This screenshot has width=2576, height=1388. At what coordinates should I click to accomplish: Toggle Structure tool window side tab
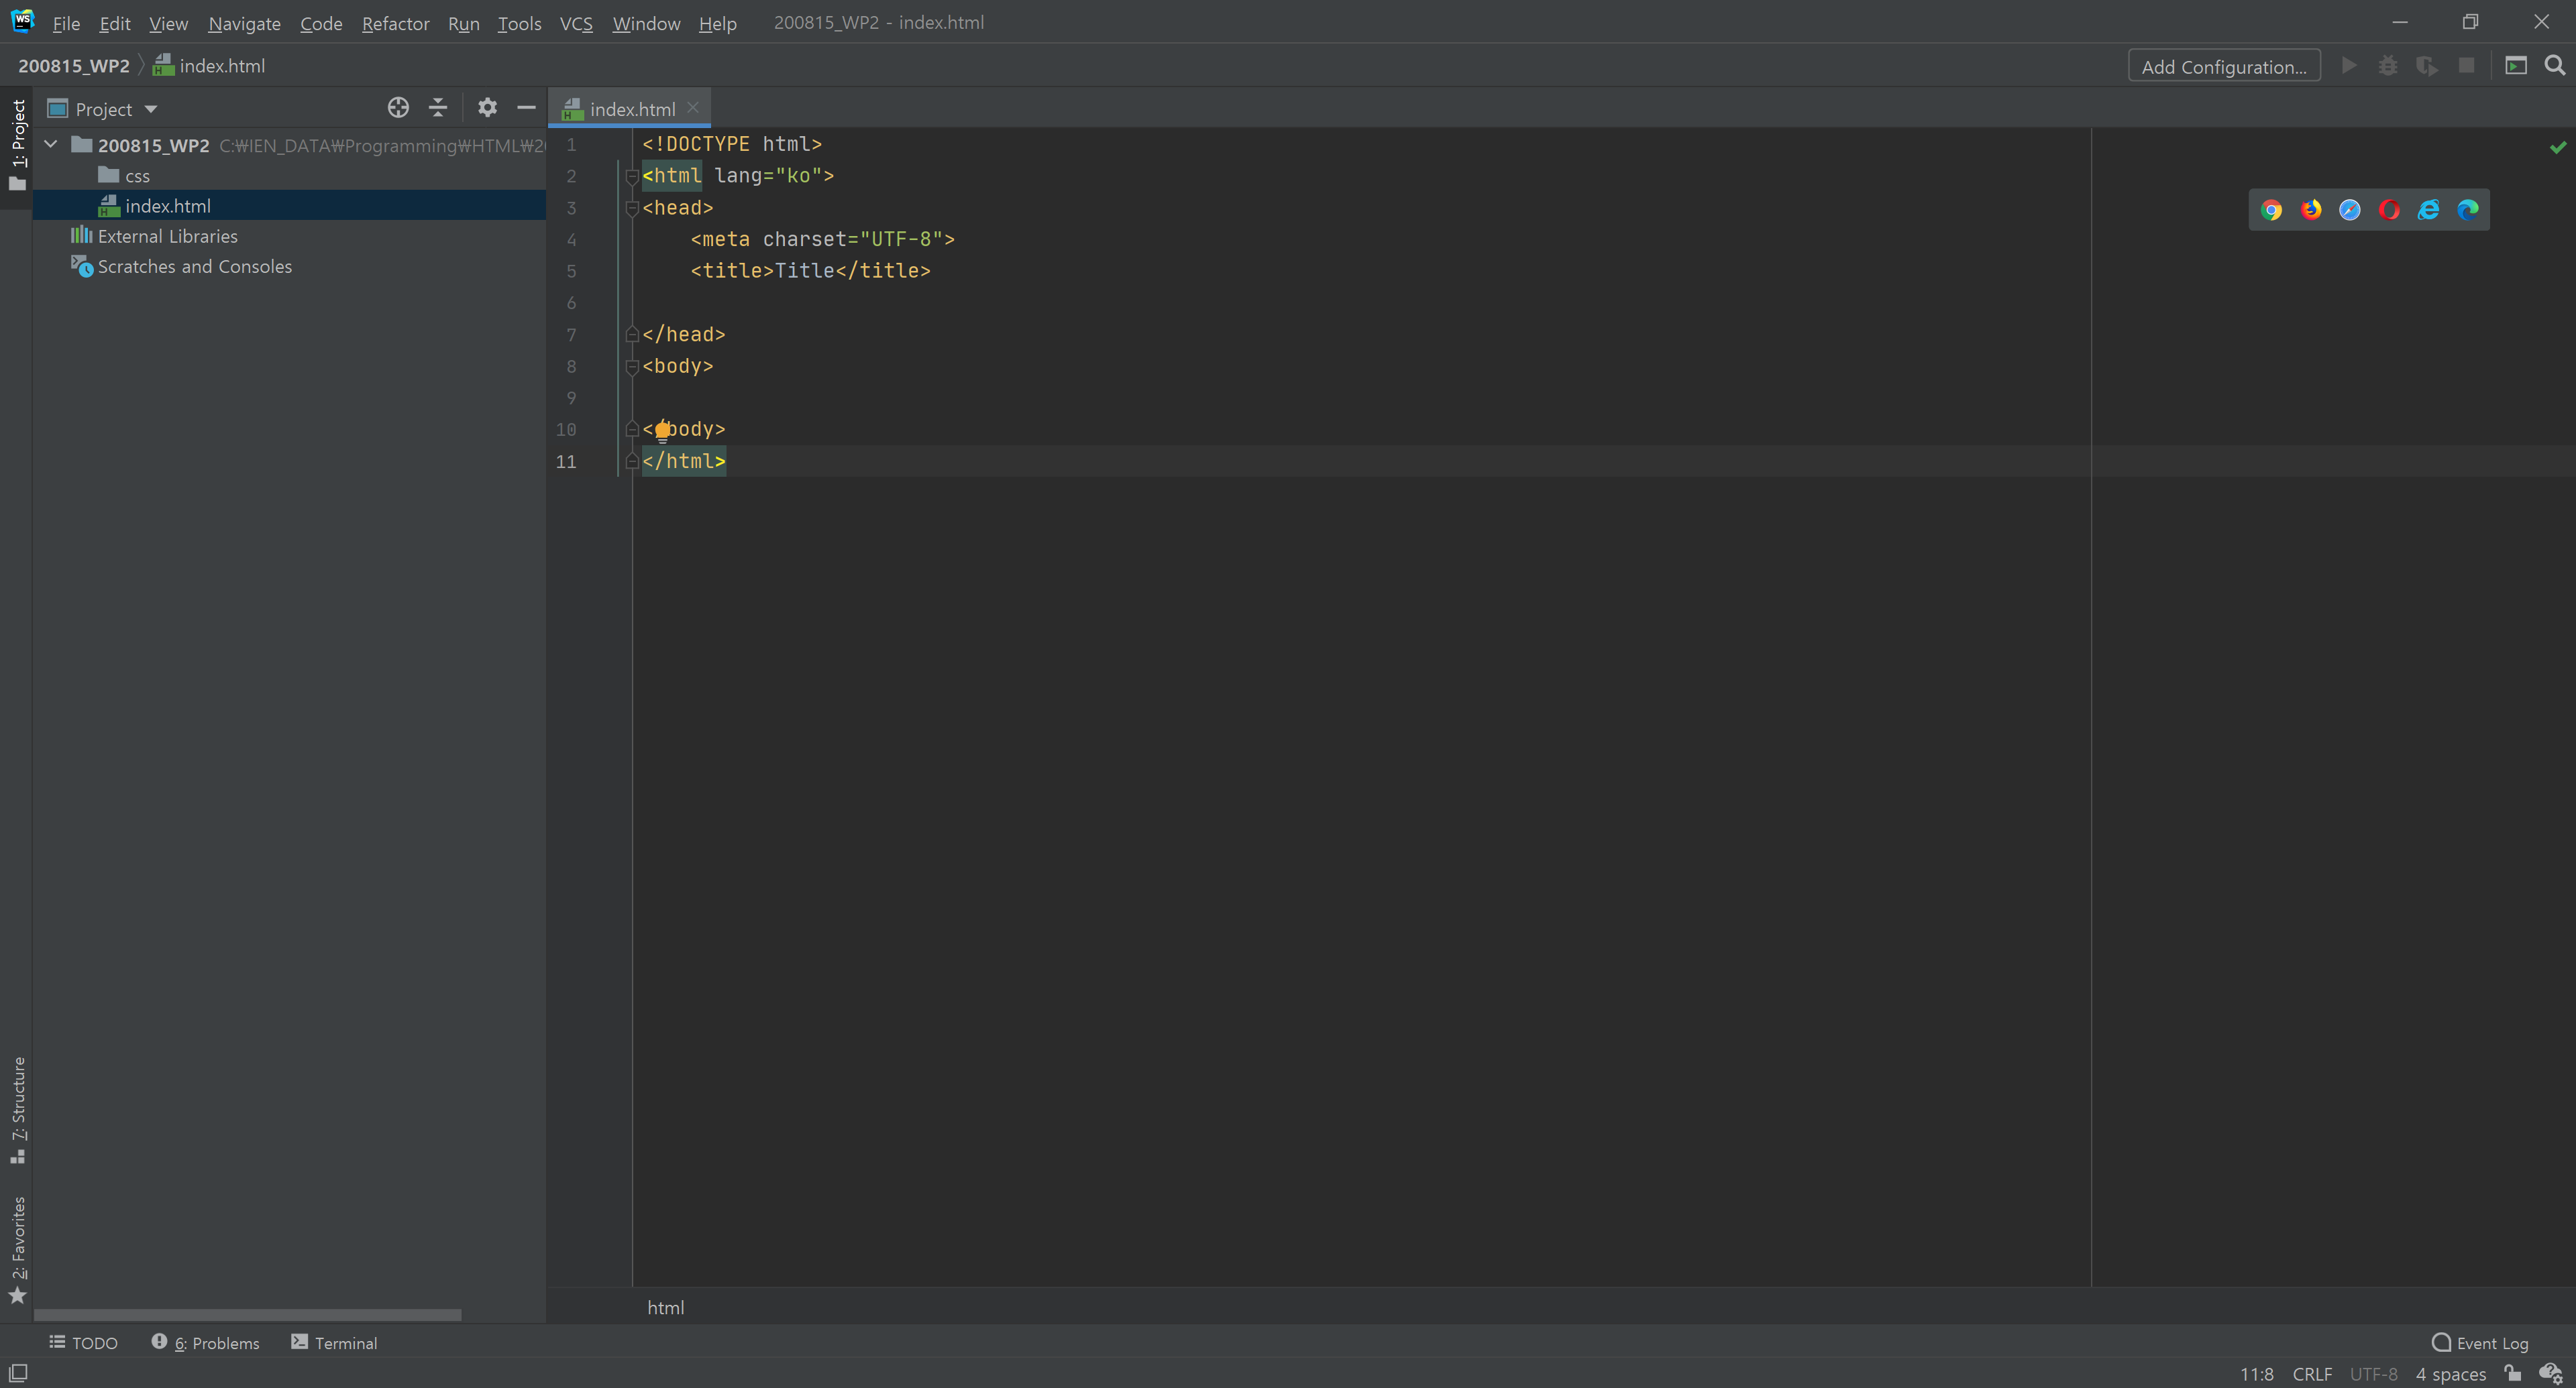[17, 1107]
